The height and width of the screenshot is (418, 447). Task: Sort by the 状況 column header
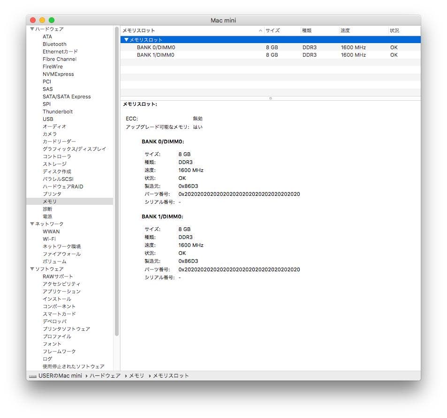pos(404,30)
